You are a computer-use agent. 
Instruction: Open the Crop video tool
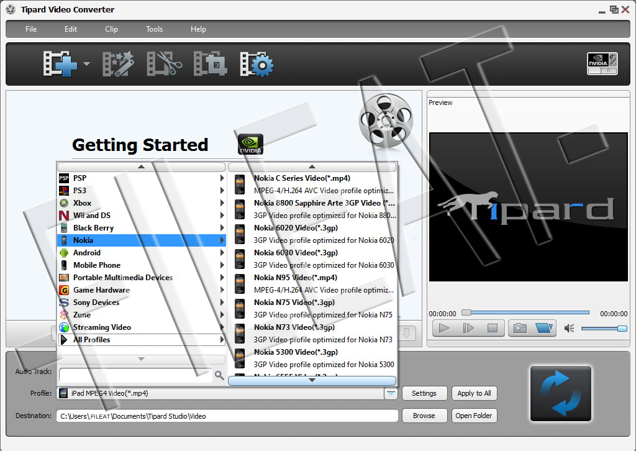[x=210, y=64]
